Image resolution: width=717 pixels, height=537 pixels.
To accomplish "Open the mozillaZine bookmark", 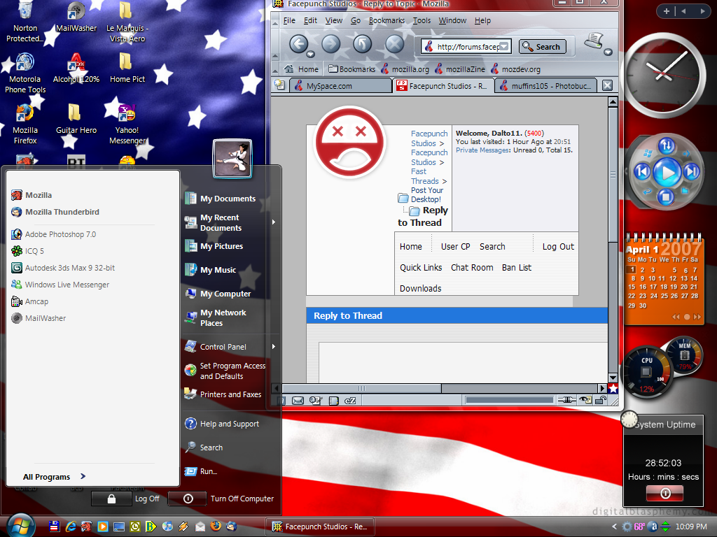I will (x=459, y=69).
